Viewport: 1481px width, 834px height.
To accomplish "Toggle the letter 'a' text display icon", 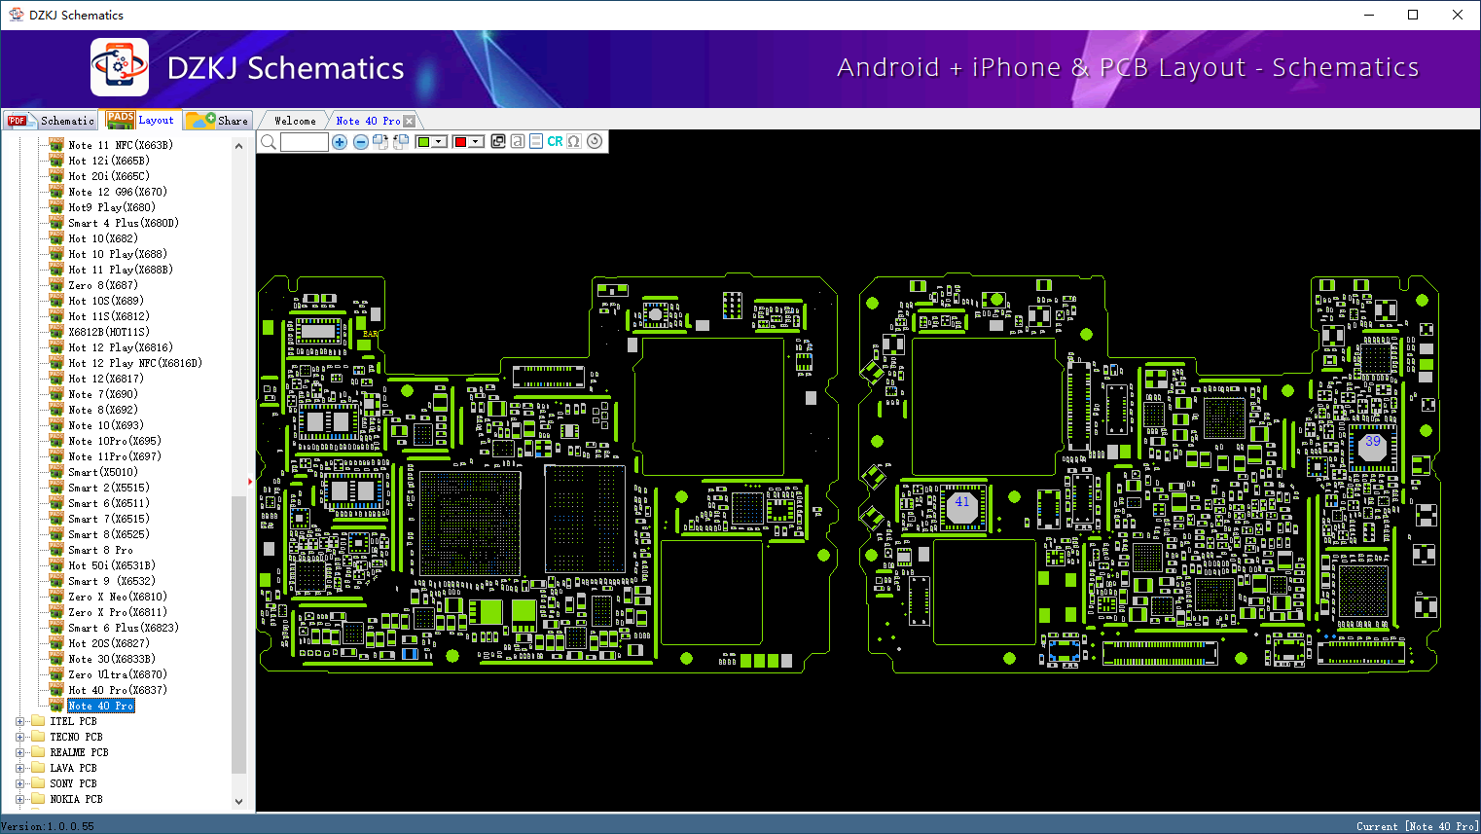I will [x=518, y=142].
